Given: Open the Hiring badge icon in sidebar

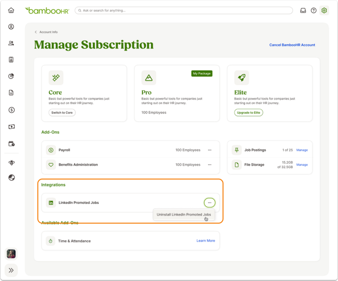Looking at the screenshot, I should coord(11,60).
